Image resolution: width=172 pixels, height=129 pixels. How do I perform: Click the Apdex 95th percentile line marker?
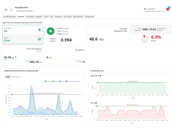click(x=98, y=83)
